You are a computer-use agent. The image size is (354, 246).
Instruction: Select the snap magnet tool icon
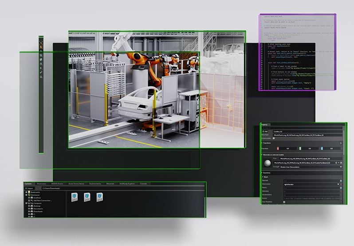41,63
